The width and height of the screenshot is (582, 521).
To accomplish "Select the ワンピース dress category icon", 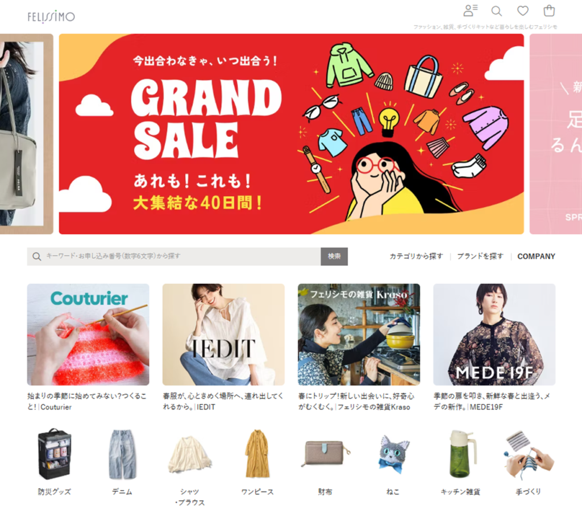I will pos(257,454).
